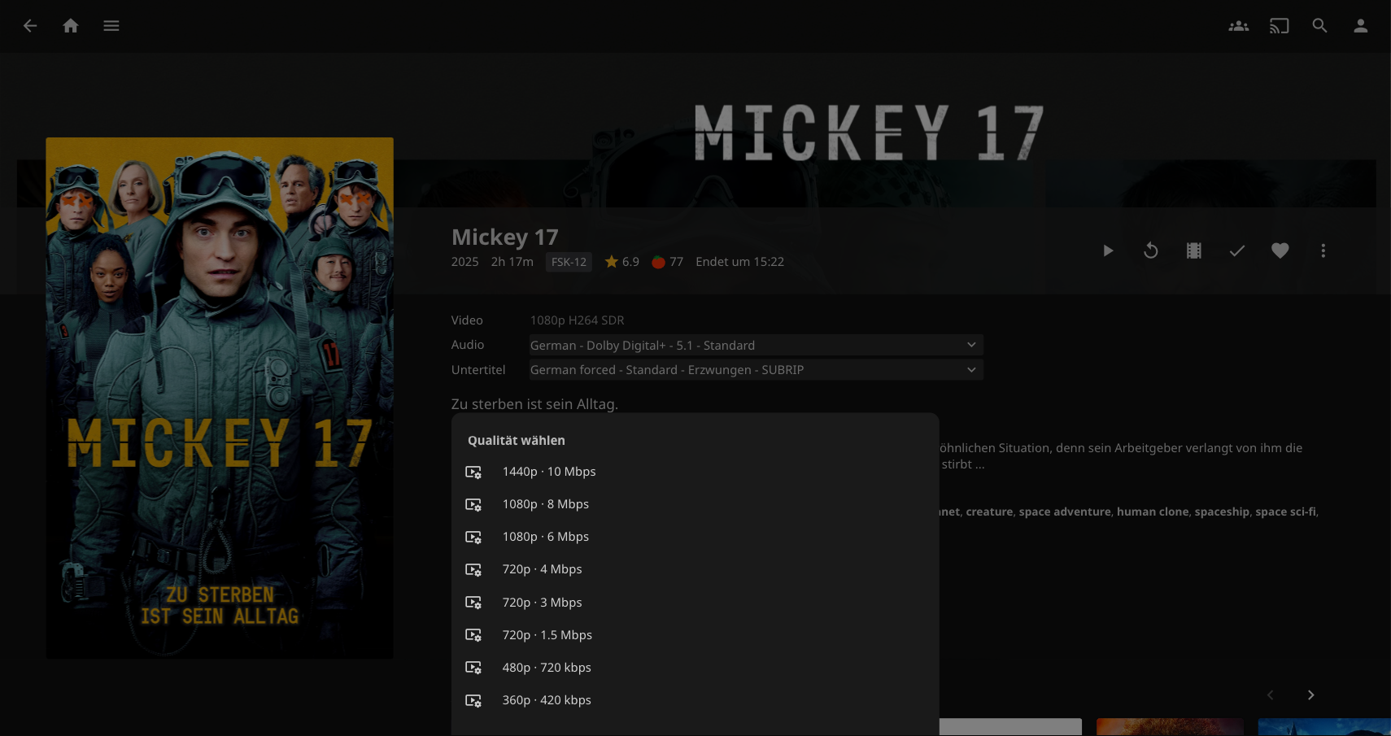This screenshot has height=736, width=1391.
Task: Click the 6.9 star rating
Action: coord(622,262)
